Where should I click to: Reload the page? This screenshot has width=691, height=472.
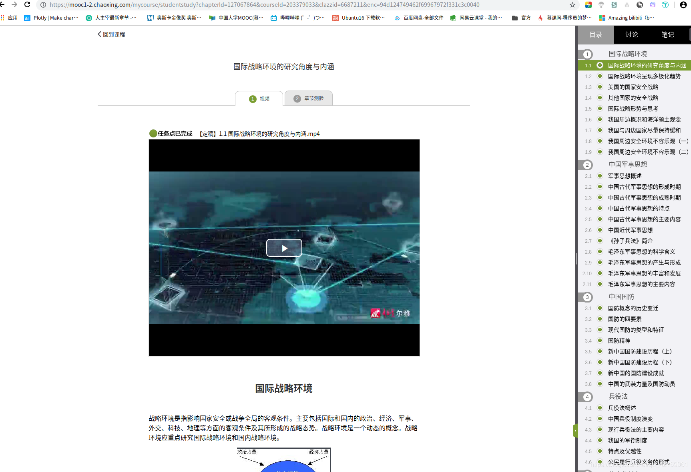pyautogui.click(x=27, y=5)
